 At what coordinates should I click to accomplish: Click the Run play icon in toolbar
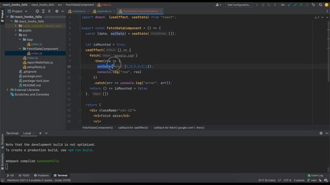(257, 5)
